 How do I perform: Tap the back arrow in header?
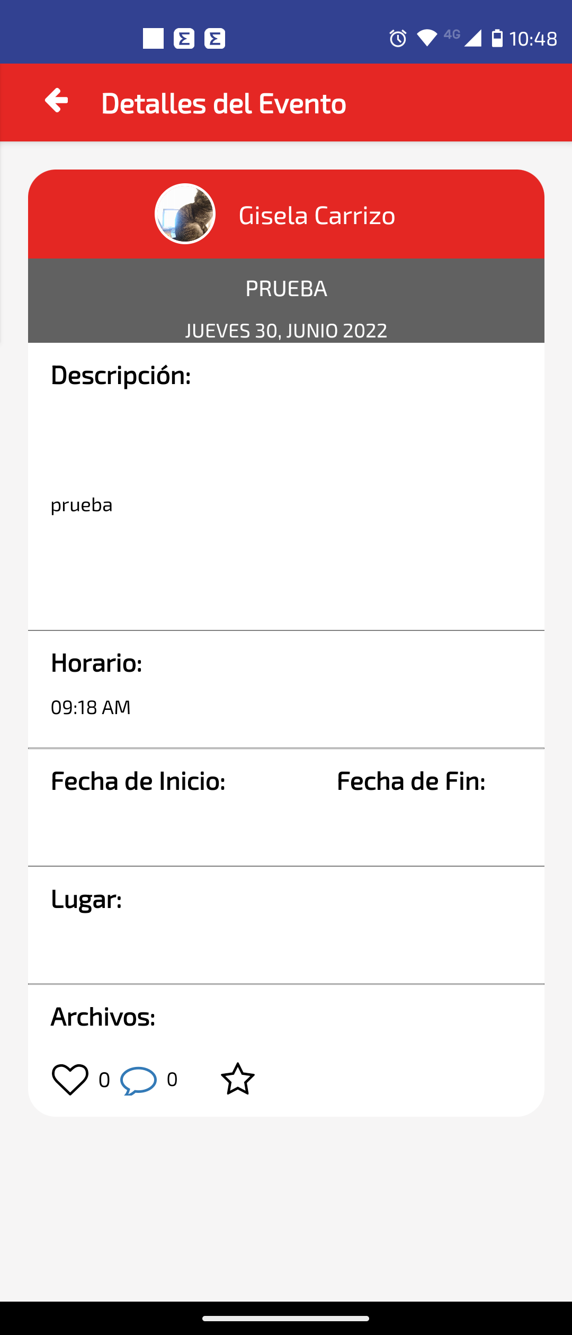point(57,101)
